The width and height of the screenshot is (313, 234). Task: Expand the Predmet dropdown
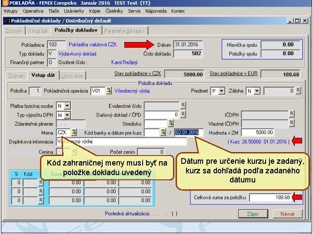coord(221,91)
